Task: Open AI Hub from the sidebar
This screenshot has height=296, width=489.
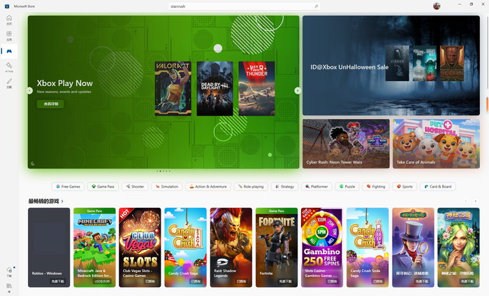Action: coord(9,66)
